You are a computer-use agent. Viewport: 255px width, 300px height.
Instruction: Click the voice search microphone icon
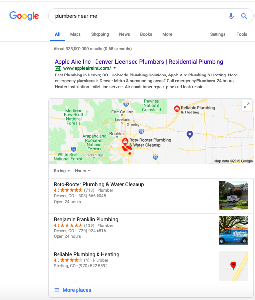(231, 16)
